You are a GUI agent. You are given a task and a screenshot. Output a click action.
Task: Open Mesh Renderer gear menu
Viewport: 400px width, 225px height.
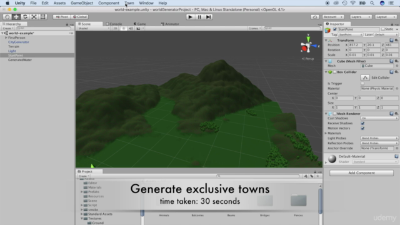[x=396, y=114]
